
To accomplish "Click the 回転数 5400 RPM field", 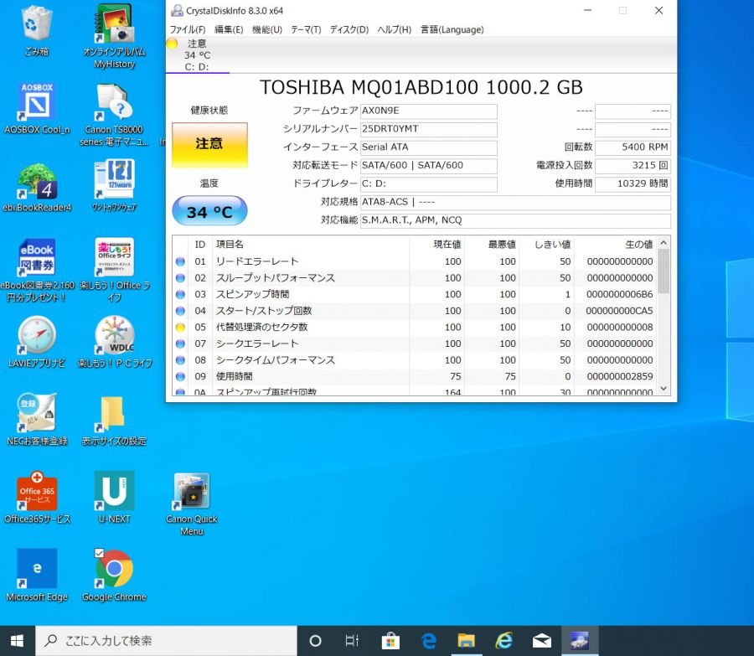I will (x=633, y=147).
